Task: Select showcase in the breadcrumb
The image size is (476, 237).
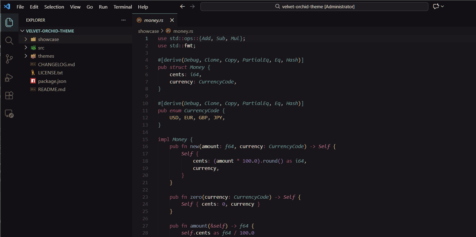Action: pos(148,31)
